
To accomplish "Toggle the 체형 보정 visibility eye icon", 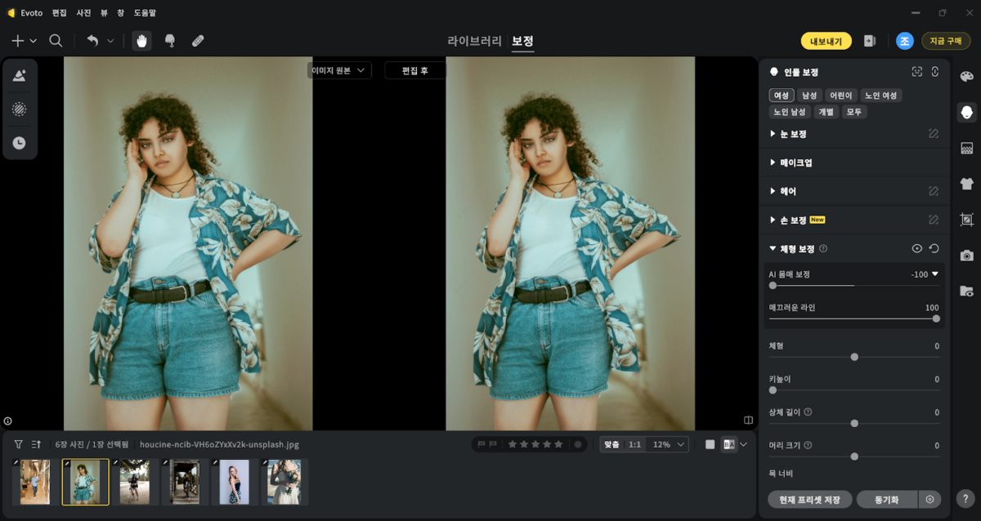I will coord(917,249).
